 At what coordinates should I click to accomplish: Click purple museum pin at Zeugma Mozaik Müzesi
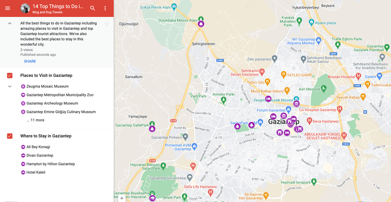[296, 104]
